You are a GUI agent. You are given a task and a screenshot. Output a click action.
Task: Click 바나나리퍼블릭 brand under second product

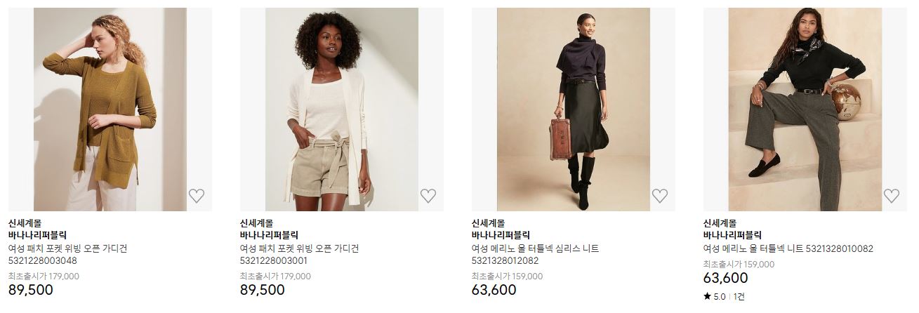point(269,236)
